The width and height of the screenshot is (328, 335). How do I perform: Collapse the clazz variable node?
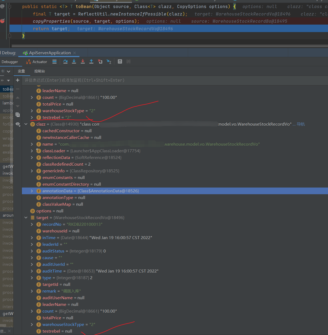26,124
